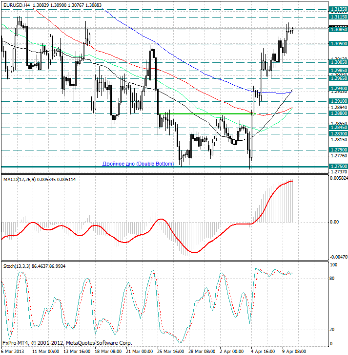Click the 0.00 MACD zero level label
Image resolution: width=348 pixels, height=355 pixels.
[334, 222]
